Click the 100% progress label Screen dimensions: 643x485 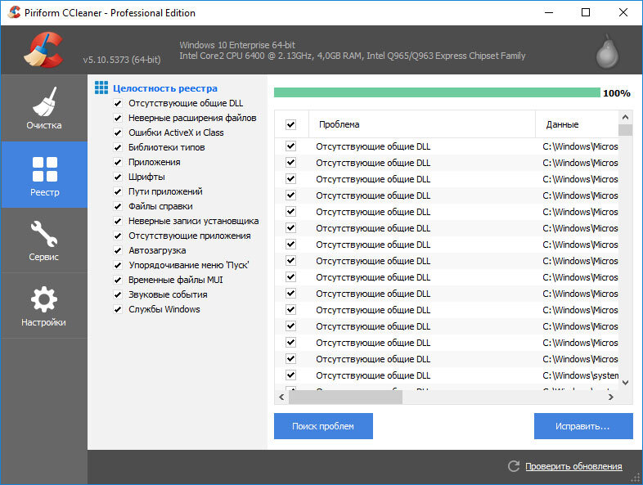(x=616, y=93)
